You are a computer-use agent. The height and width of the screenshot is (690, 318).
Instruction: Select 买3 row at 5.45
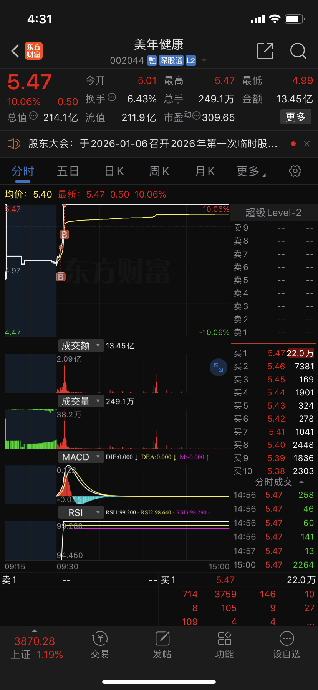click(x=274, y=380)
